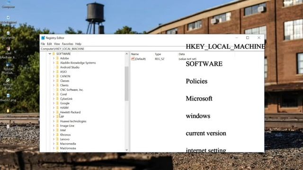
Task: Select the Macromedia key
Action: point(68,144)
